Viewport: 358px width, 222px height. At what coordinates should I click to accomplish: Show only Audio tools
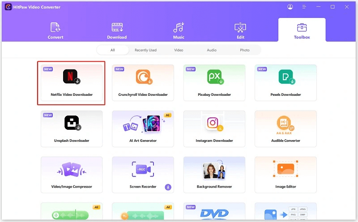click(212, 50)
